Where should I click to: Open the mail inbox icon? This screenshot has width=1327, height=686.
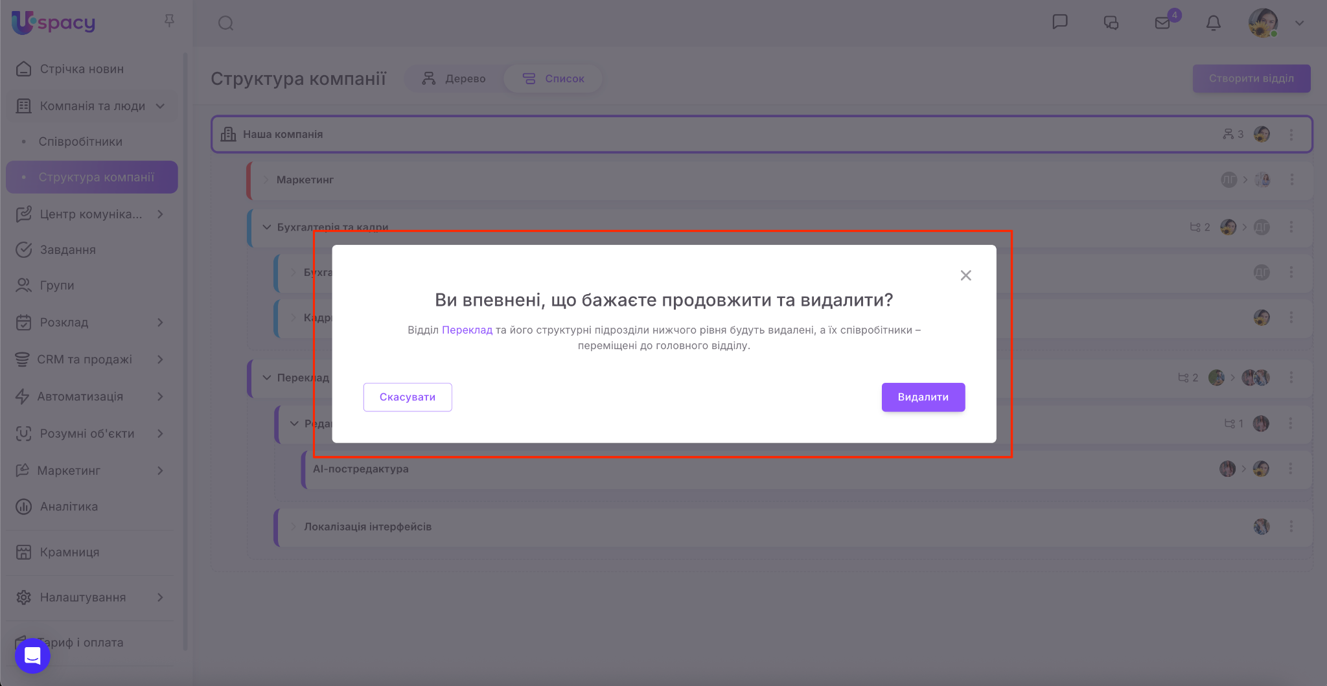1162,23
